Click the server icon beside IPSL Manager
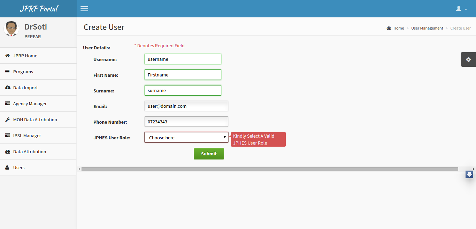 (8, 136)
